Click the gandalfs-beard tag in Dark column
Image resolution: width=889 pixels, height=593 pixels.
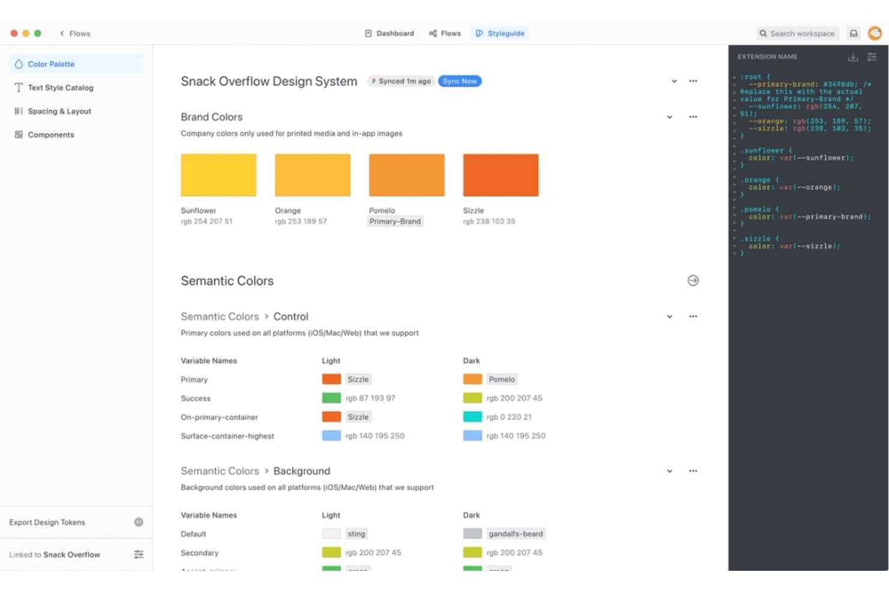pyautogui.click(x=515, y=534)
